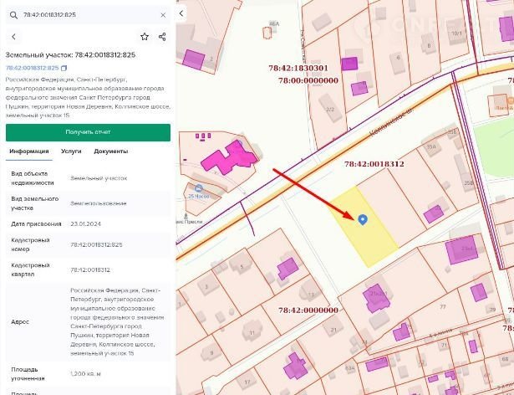Click the 25 Часов map place icon
The image size is (514, 395).
[x=198, y=188]
